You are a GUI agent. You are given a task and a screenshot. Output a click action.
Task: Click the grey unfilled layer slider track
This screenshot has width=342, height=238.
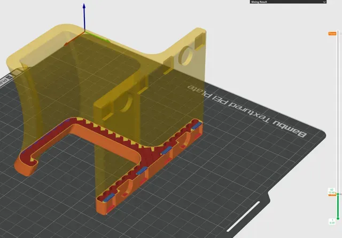(338, 112)
